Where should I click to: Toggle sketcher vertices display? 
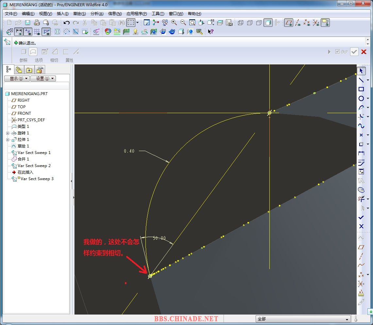(x=46, y=32)
